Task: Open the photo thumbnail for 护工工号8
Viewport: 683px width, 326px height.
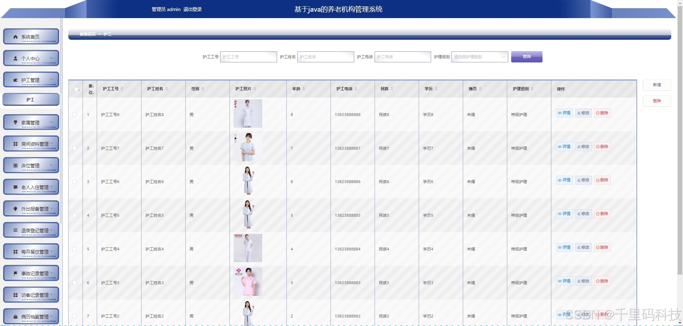Action: click(248, 114)
